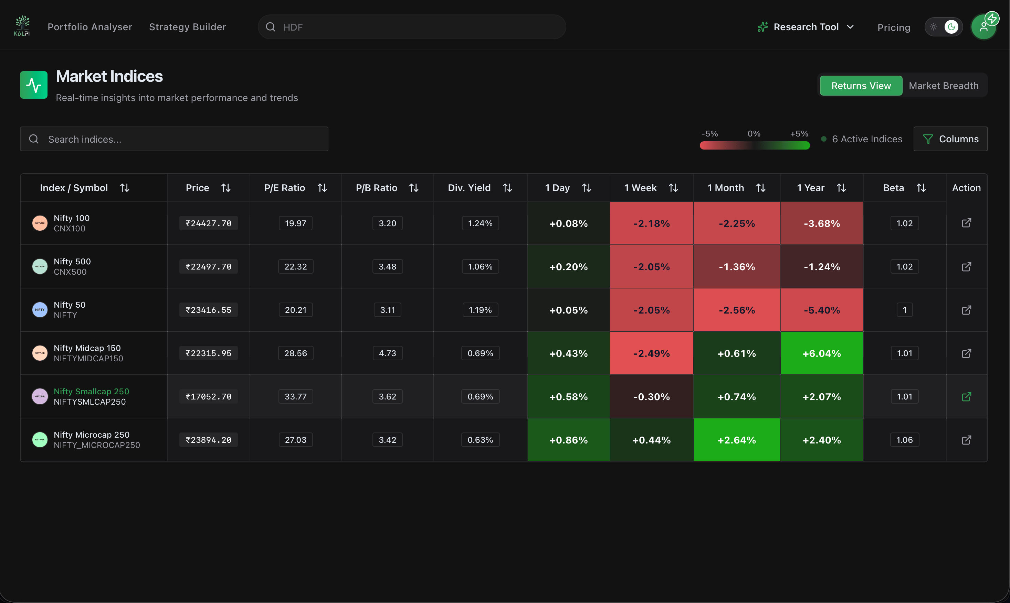Click Nifty 100 dividend yield 1.24%
Screen dimensions: 1010x603
pos(481,223)
